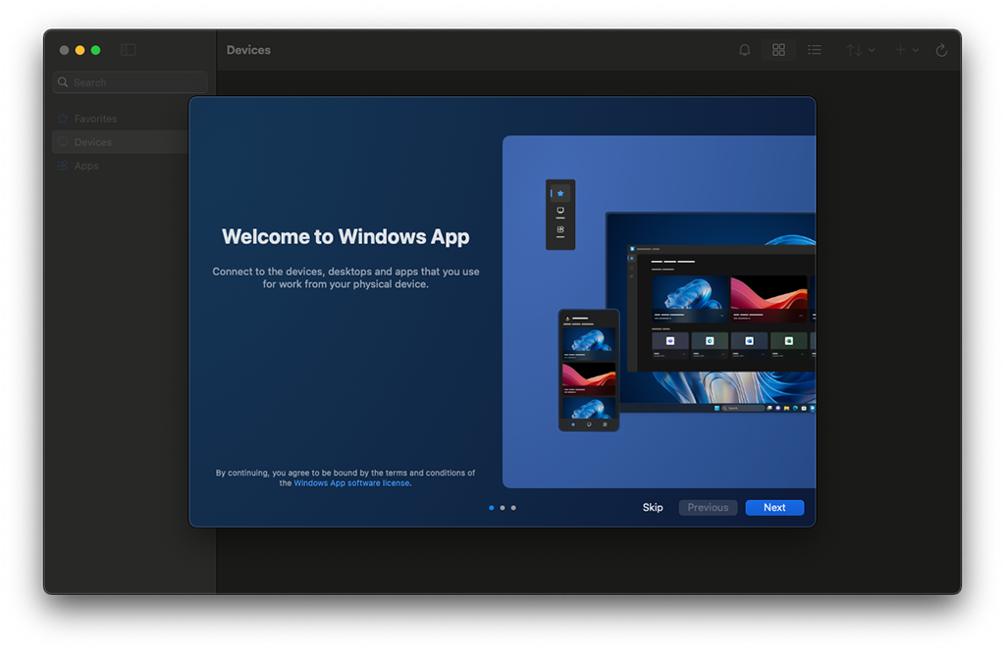The width and height of the screenshot is (1005, 652).
Task: Select the first page indicator dot
Action: 492,508
